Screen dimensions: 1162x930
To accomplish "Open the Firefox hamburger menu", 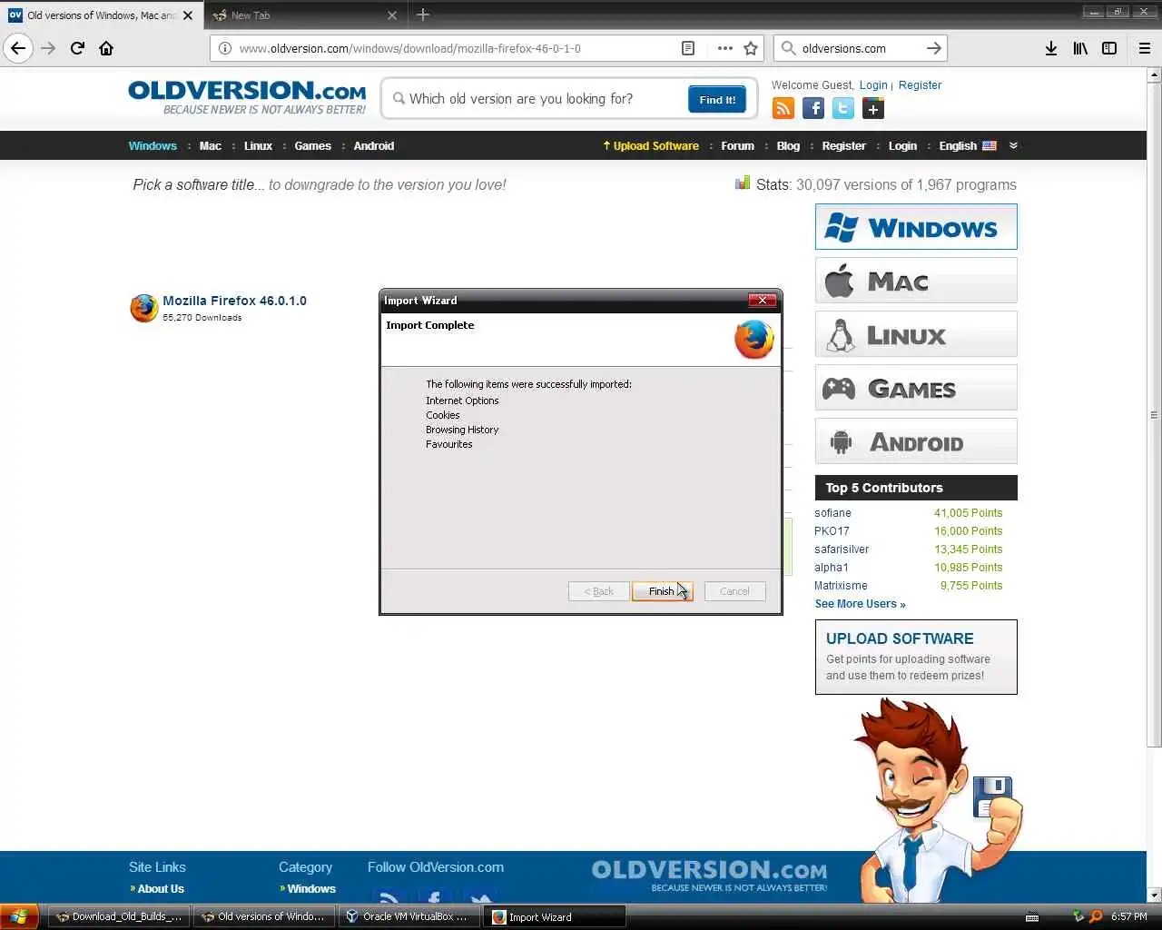I will (x=1144, y=48).
